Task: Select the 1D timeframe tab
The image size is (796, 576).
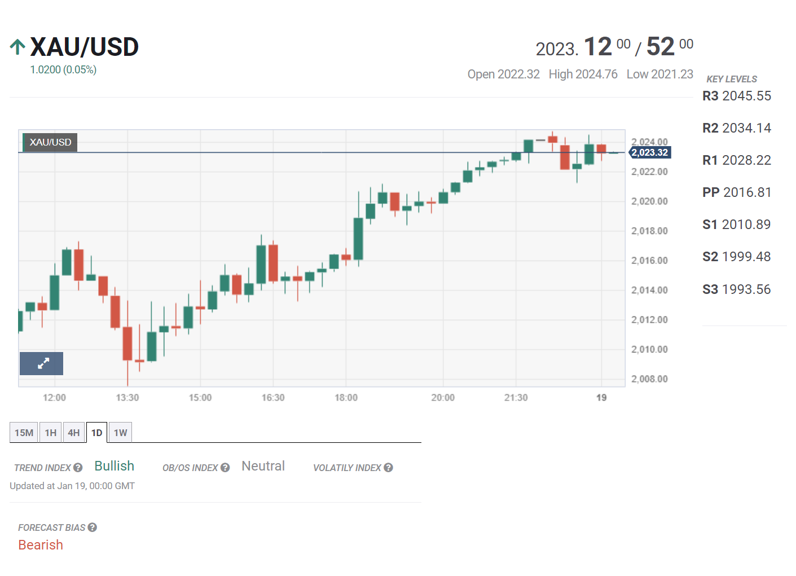Action: [x=97, y=433]
